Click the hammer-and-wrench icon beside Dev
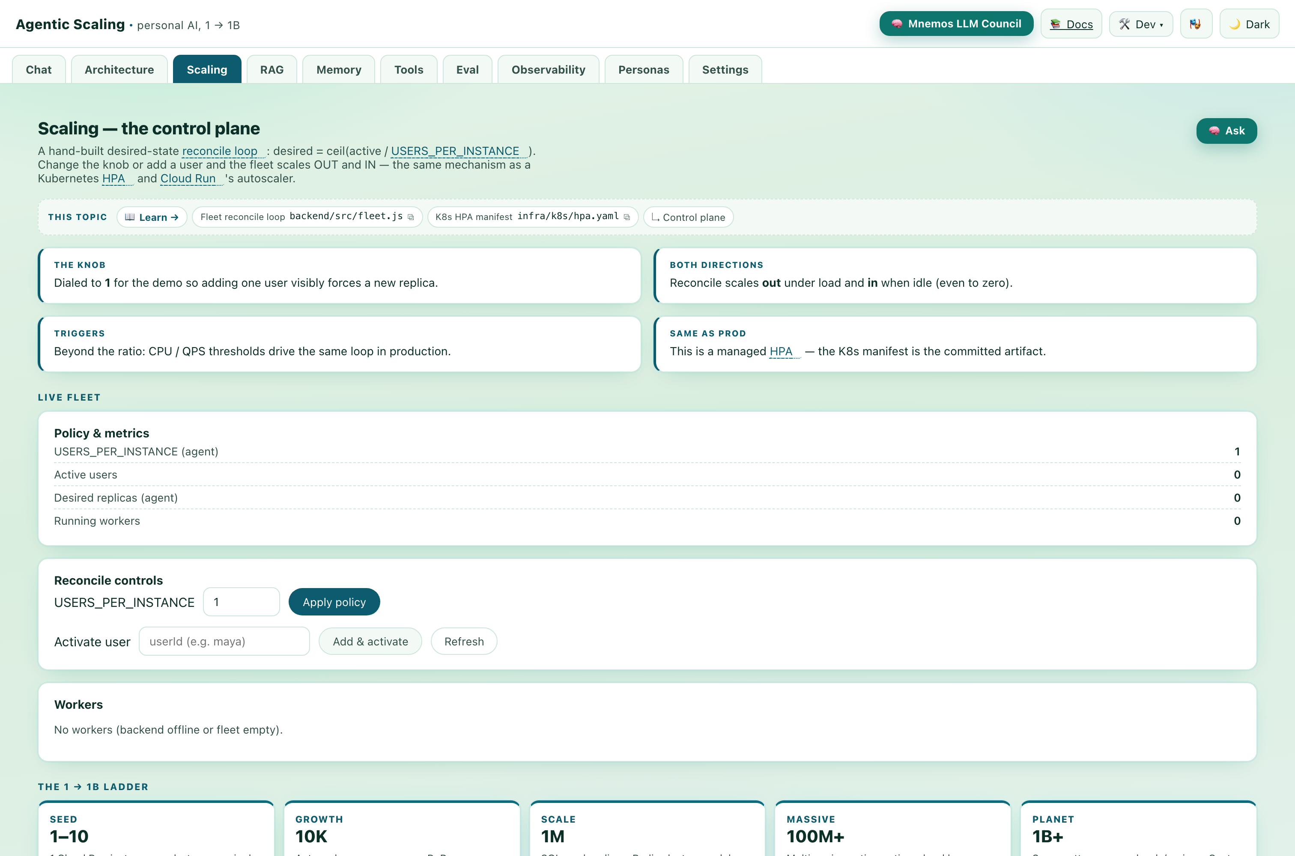 click(x=1125, y=24)
